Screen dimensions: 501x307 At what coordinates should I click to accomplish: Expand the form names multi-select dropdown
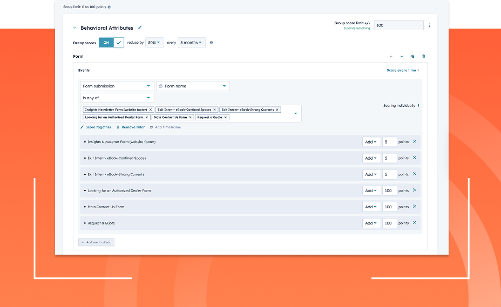(295, 113)
